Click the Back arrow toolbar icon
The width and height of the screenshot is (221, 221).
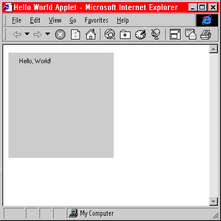click(x=17, y=34)
